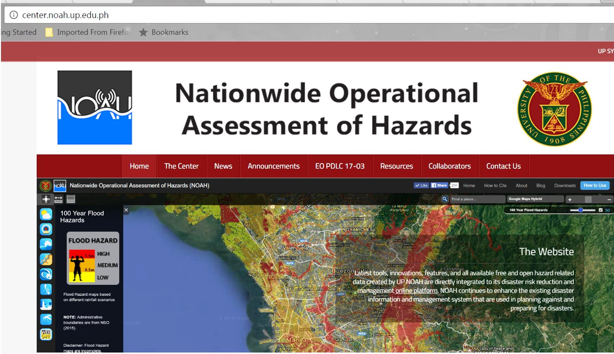Open the Weather layer icon in sidebar
Viewport: 614px width, 354px height.
(x=46, y=214)
